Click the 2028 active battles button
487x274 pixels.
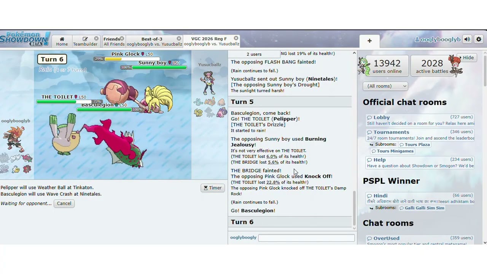point(432,66)
